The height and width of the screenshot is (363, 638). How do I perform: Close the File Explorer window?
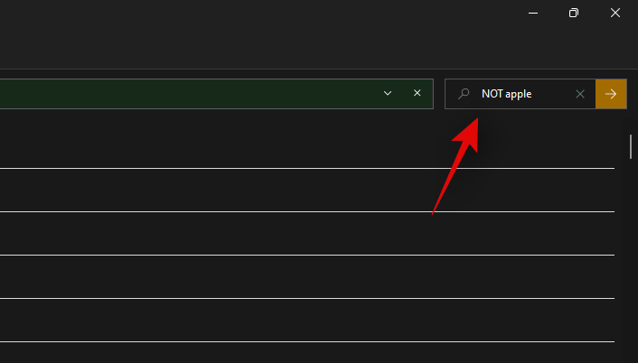click(x=617, y=13)
